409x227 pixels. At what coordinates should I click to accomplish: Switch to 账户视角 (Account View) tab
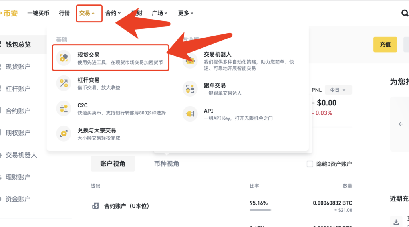click(113, 164)
